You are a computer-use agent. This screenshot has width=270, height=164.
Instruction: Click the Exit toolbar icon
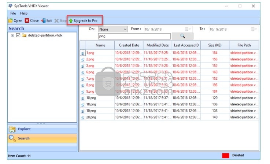(x=43, y=20)
